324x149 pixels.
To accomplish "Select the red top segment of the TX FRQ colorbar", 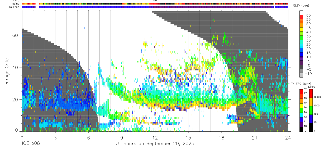I will pos(301,91).
